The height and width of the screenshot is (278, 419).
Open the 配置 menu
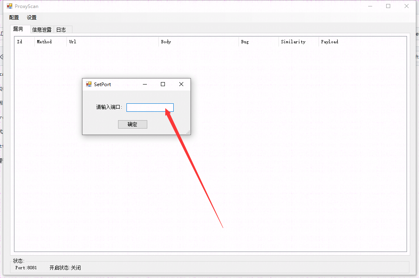pos(14,18)
